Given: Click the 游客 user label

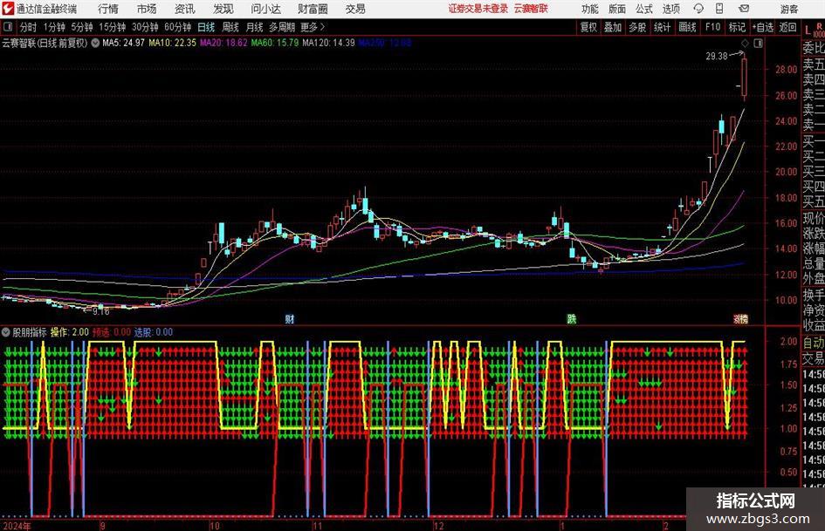Looking at the screenshot, I should pos(788,9).
